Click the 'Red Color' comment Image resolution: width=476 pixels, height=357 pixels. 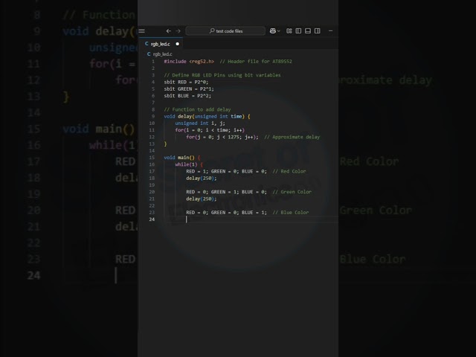pyautogui.click(x=289, y=171)
